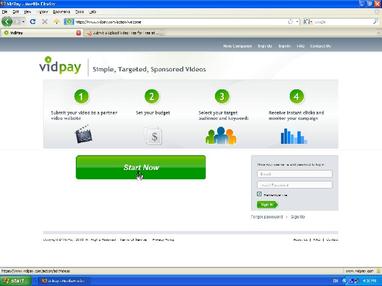Go to the Home page icon

pyautogui.click(x=57, y=22)
